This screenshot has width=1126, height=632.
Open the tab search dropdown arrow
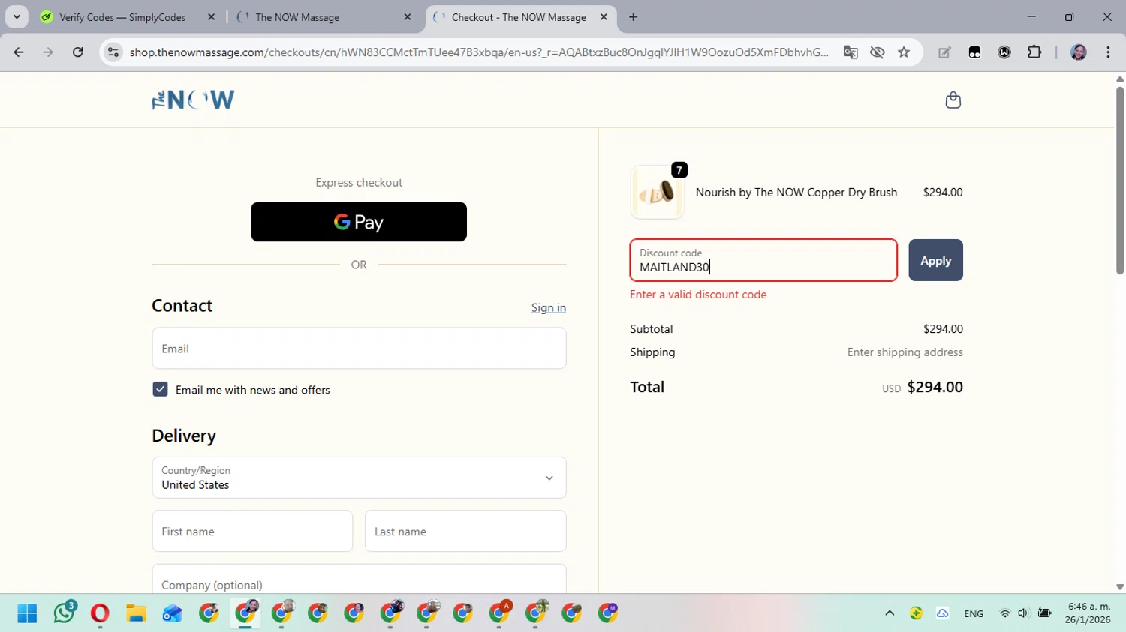pyautogui.click(x=17, y=17)
